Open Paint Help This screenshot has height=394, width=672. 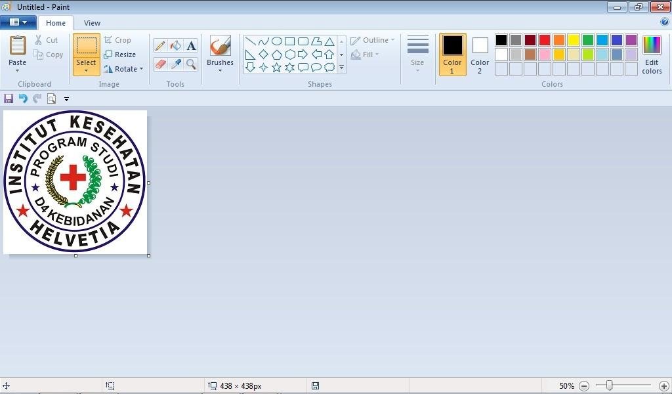coord(665,22)
